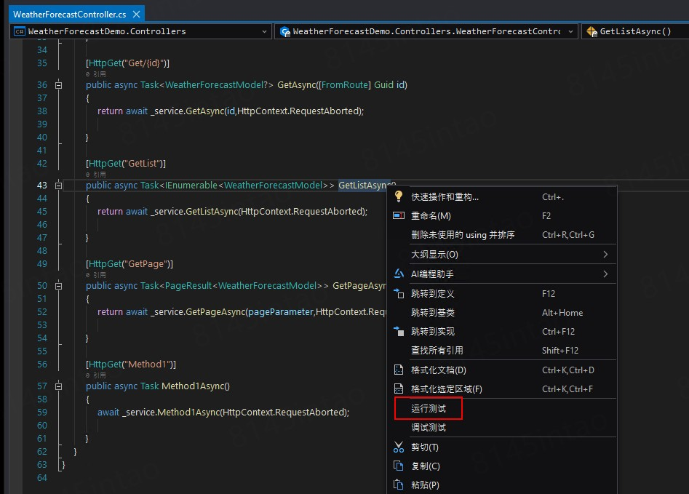
Task: Click the scissors cut icon
Action: (x=399, y=447)
